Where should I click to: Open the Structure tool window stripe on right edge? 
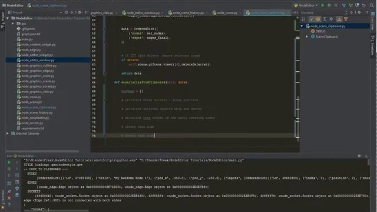(x=373, y=45)
